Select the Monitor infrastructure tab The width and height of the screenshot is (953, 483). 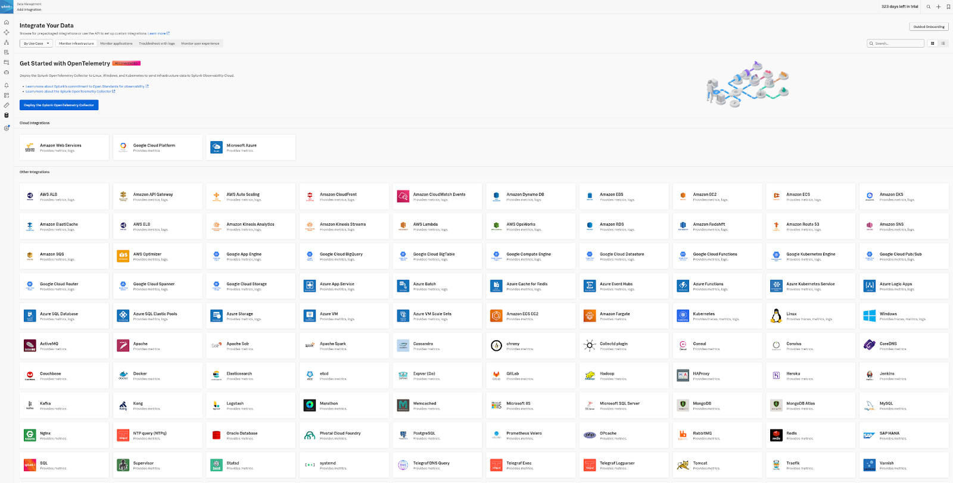point(76,43)
